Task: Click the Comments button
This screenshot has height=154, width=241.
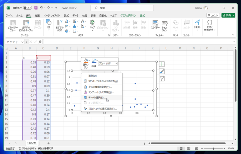Action: [x=213, y=15]
